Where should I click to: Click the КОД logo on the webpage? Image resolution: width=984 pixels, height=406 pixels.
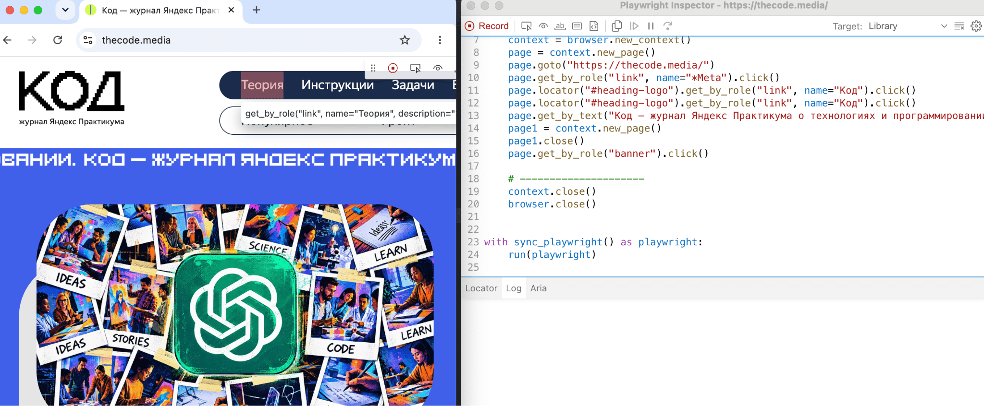(x=72, y=91)
